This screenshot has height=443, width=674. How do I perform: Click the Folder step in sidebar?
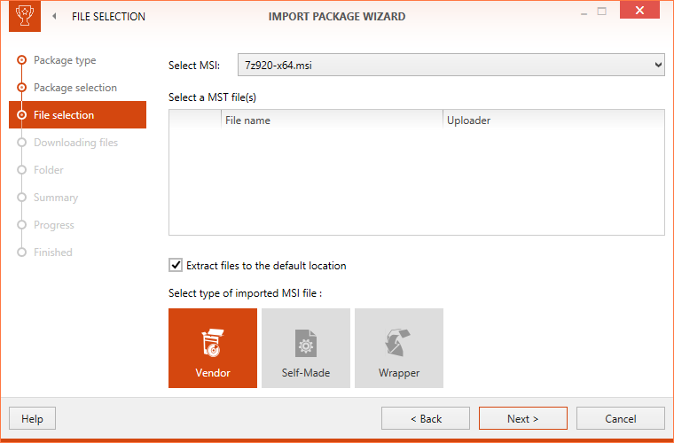[x=48, y=170]
